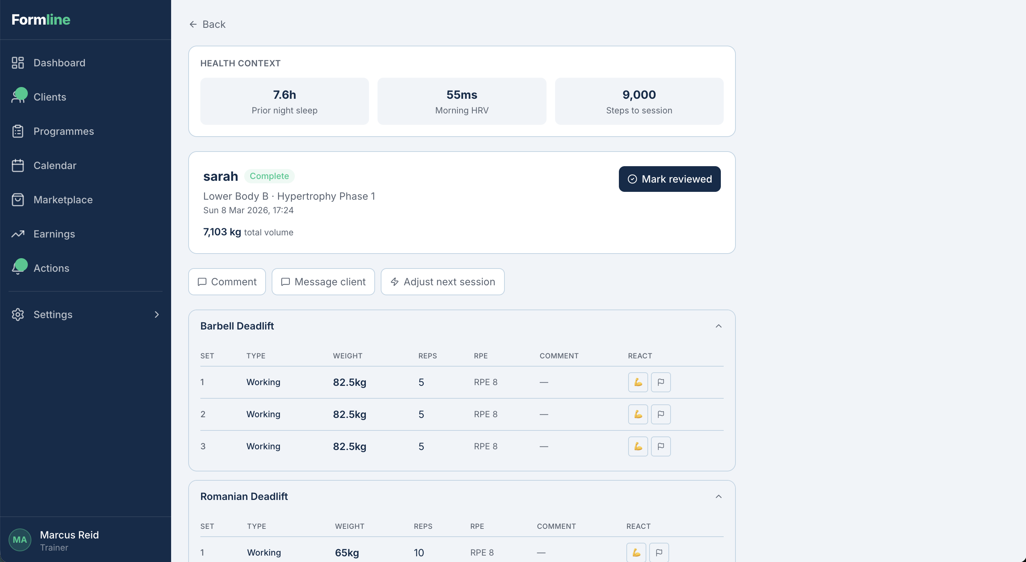Viewport: 1026px width, 562px height.
Task: Expand the Settings submenu chevron
Action: point(157,314)
